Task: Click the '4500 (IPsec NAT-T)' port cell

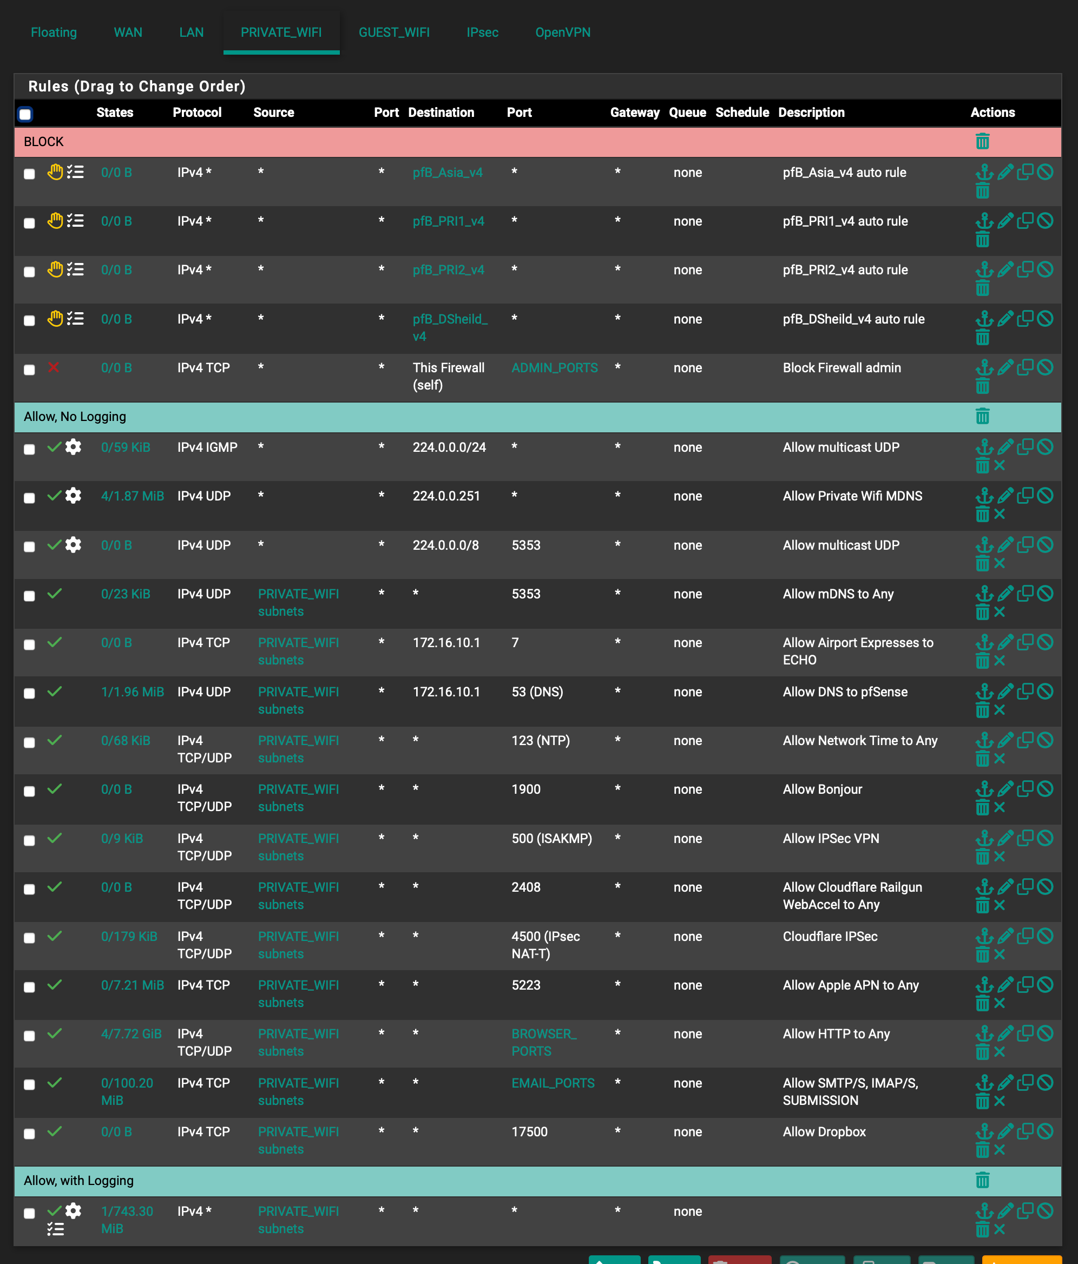Action: [x=546, y=945]
